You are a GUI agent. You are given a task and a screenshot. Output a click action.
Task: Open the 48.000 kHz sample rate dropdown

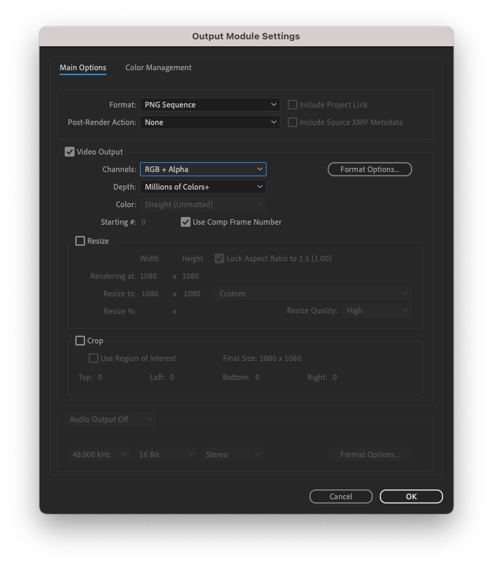click(x=98, y=454)
